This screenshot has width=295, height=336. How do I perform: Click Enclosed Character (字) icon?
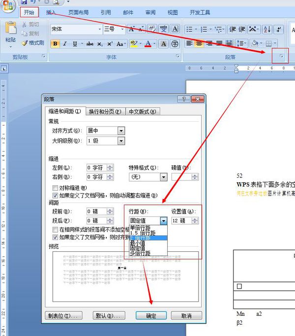[x=175, y=44]
